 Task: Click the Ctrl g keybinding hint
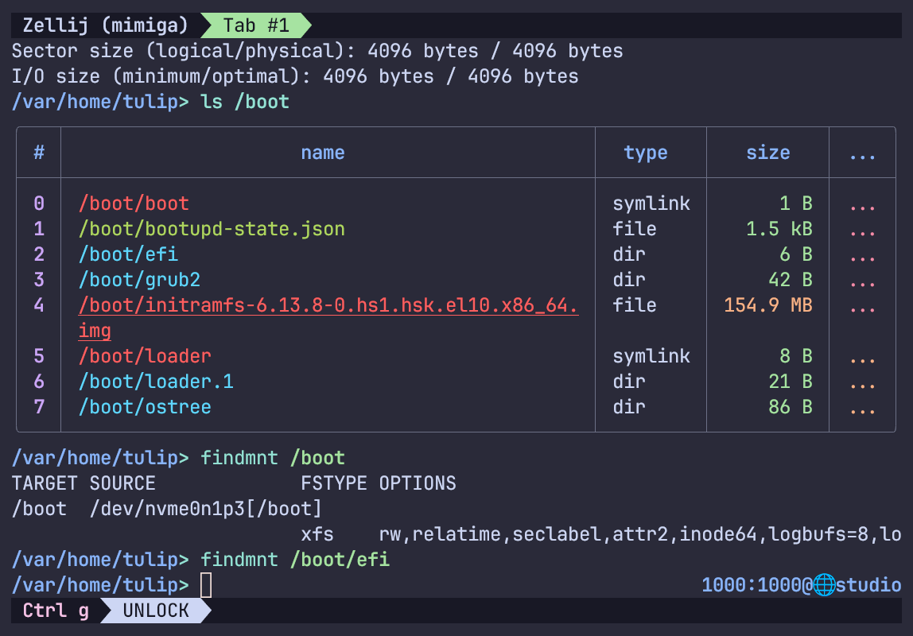coord(56,611)
